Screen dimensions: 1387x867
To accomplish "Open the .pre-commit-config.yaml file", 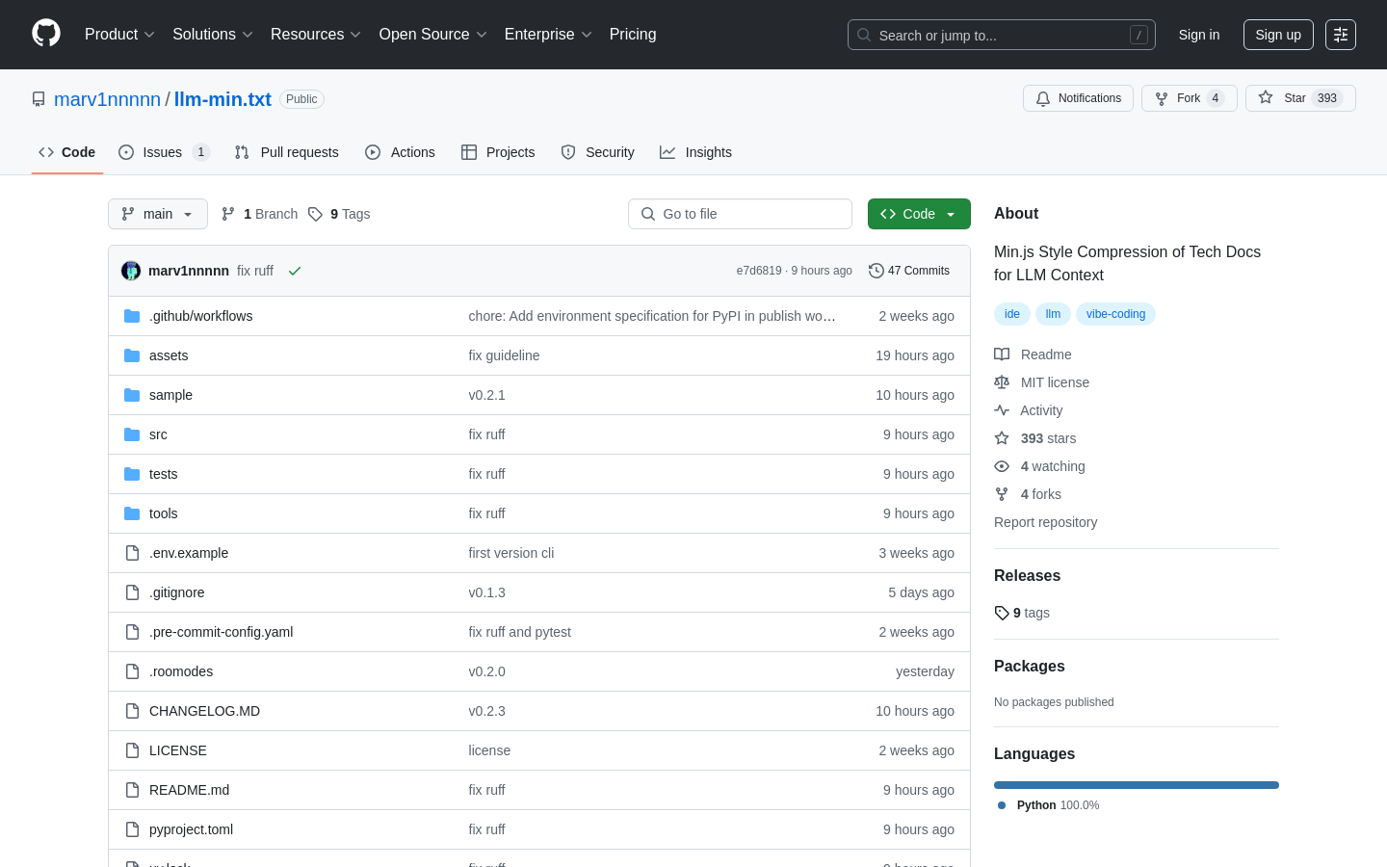I will [221, 632].
